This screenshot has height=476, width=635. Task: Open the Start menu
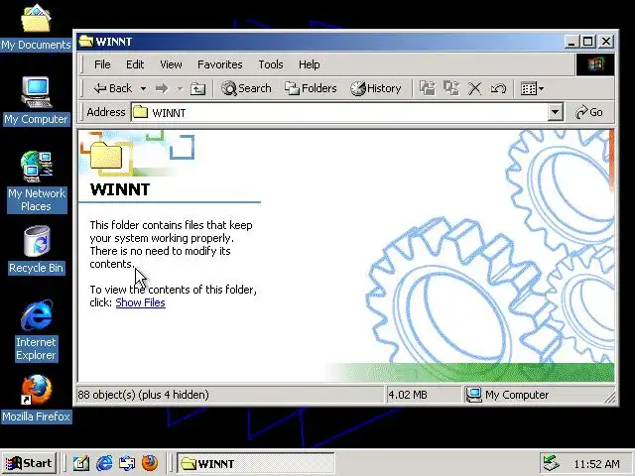coord(29,463)
